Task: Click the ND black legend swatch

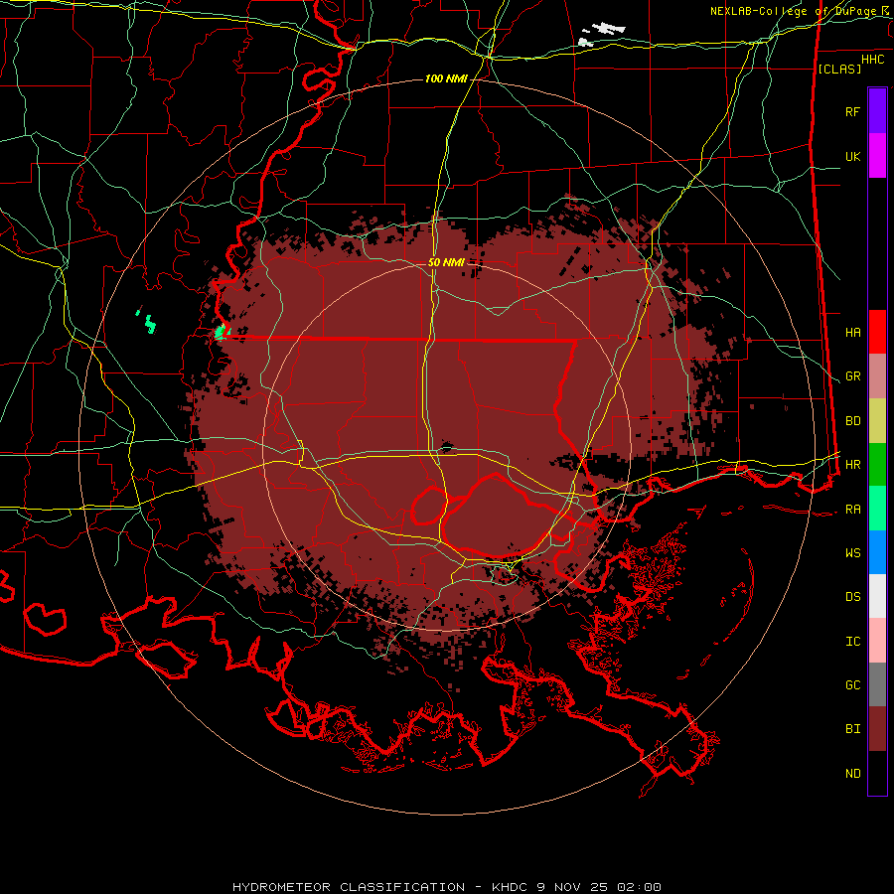Action: (877, 773)
